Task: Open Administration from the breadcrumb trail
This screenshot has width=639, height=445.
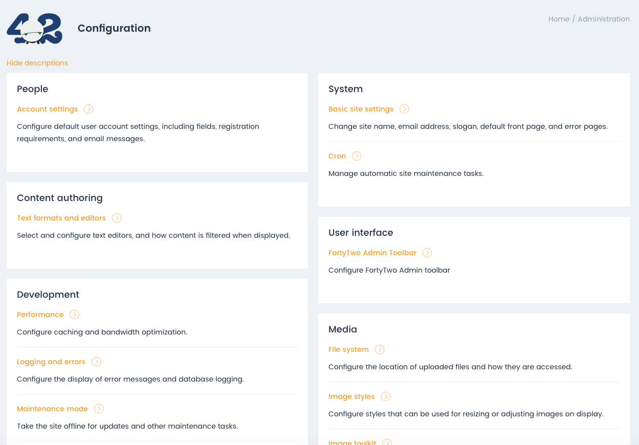Action: [604, 19]
